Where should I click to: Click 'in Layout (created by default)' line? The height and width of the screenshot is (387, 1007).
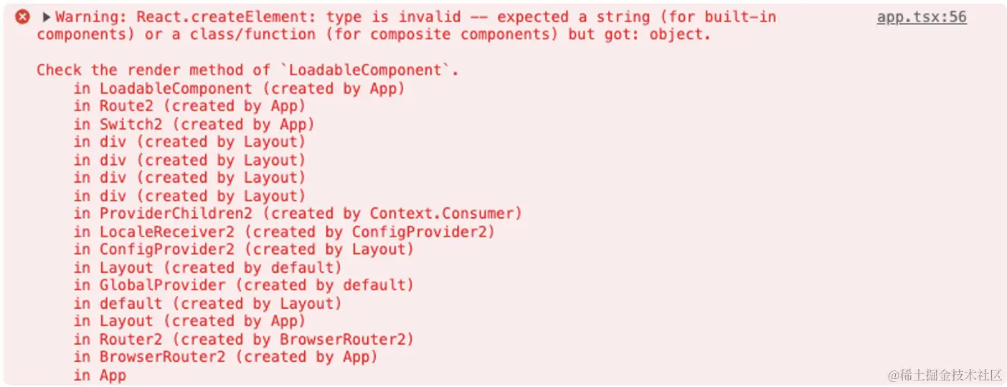click(x=207, y=268)
